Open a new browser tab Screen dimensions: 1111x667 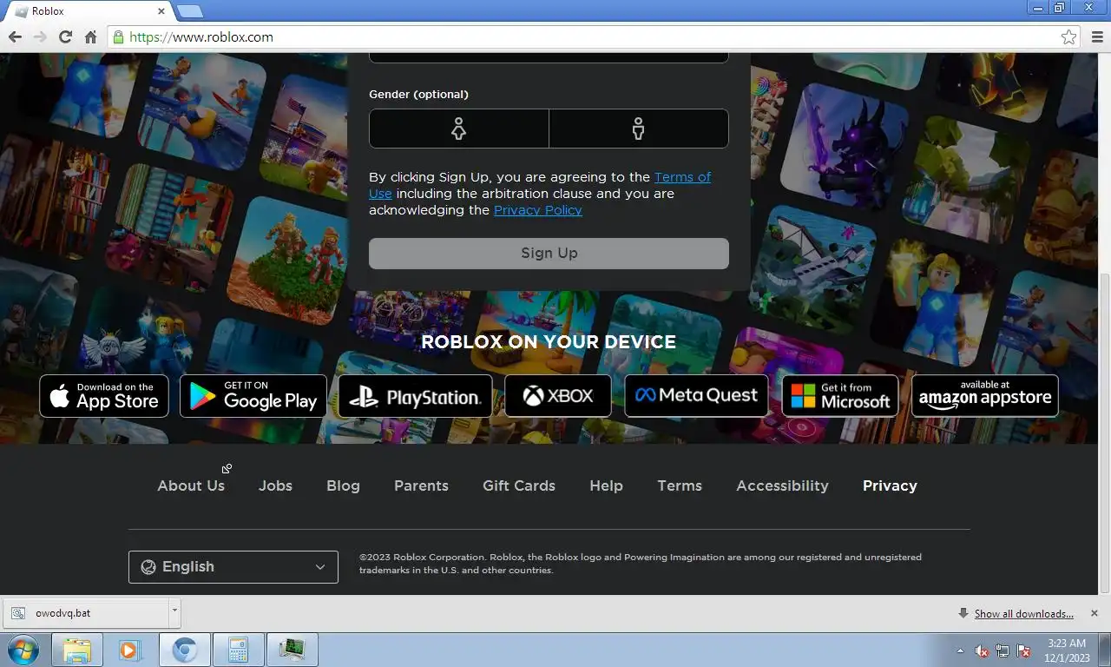[x=189, y=11]
